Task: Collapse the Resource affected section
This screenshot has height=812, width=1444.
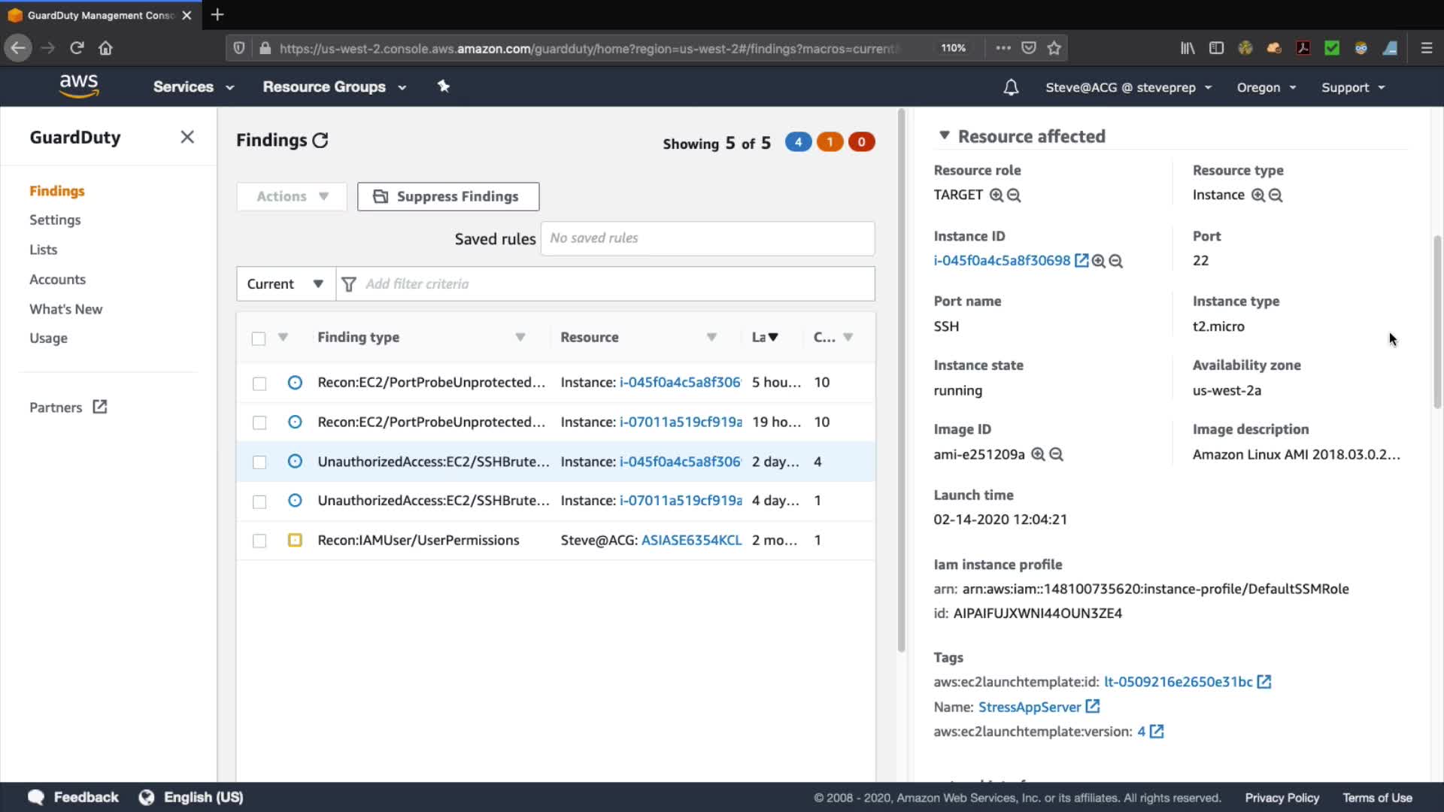Action: [944, 136]
